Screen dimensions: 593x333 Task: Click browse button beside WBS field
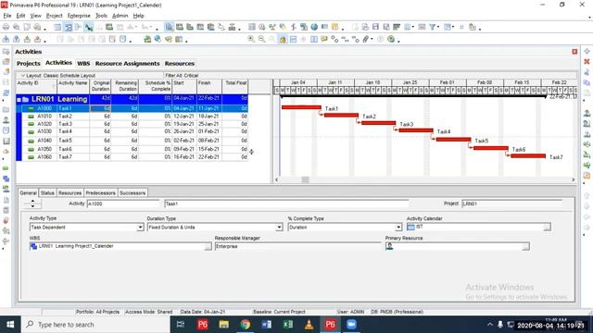click(x=208, y=247)
